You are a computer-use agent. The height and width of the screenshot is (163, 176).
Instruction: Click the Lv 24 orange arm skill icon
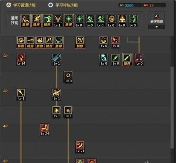[x=45, y=130]
